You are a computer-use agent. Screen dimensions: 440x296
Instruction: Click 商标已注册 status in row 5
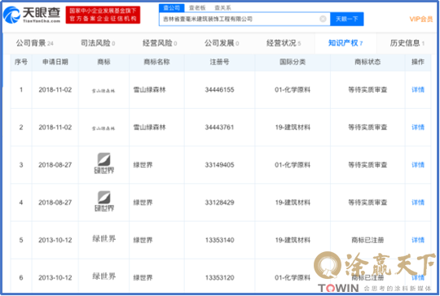pos(367,240)
